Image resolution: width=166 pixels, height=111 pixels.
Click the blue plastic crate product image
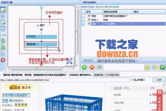click(x=74, y=102)
